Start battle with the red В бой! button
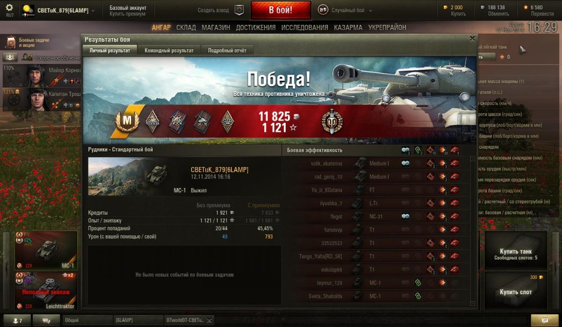This screenshot has height=327, width=562. pyautogui.click(x=281, y=10)
